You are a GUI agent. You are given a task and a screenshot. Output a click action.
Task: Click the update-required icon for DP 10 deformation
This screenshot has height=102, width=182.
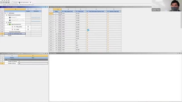point(87,34)
